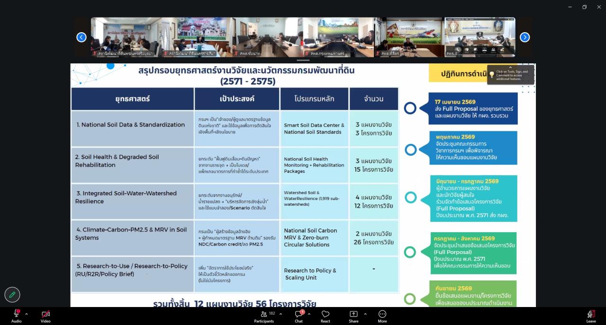Leave the meeting
This screenshot has height=325, width=606.
click(x=591, y=315)
